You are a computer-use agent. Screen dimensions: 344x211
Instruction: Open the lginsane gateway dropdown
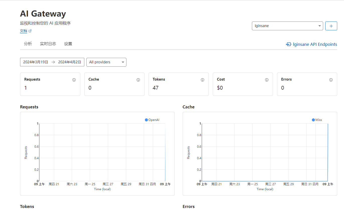[x=287, y=26]
